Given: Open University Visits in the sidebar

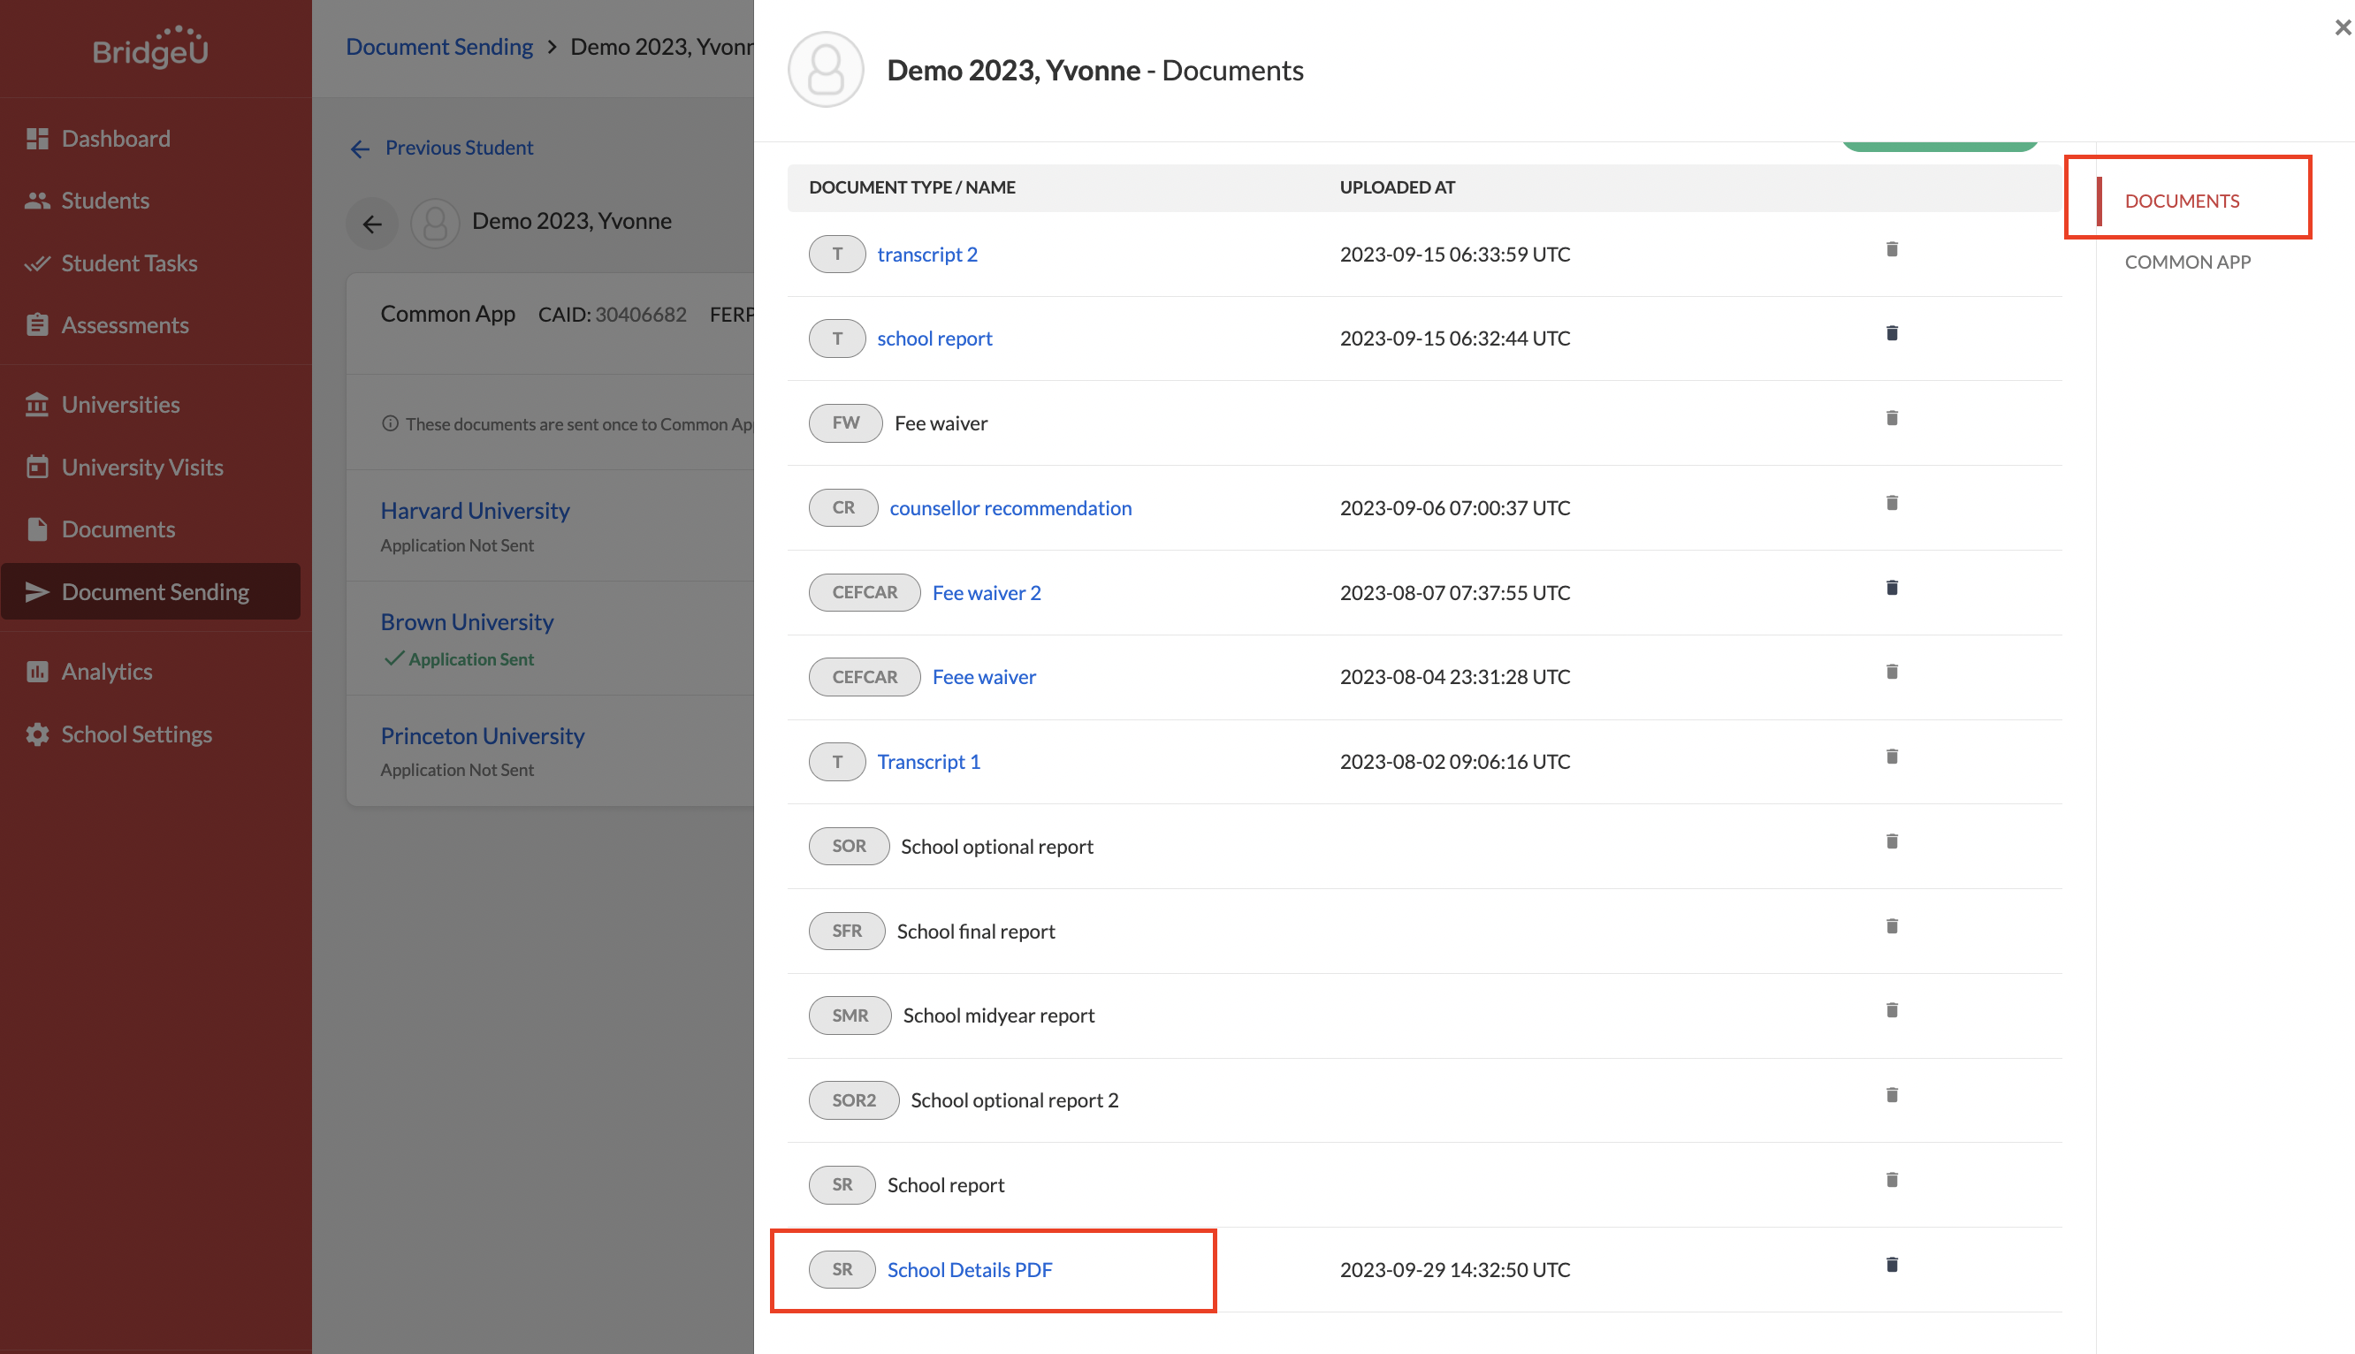Looking at the screenshot, I should point(125,468).
